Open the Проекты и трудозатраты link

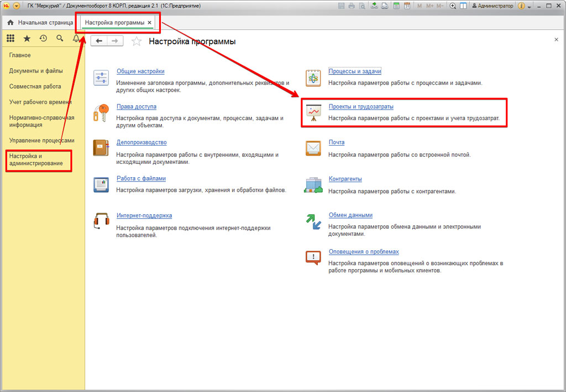click(361, 107)
